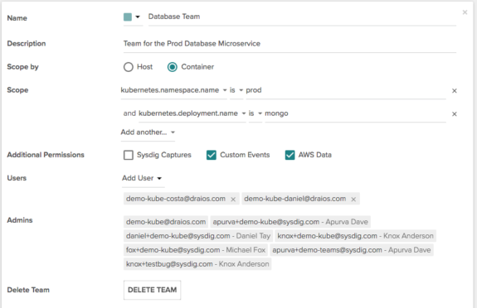
Task: Select the Host scope radio button
Action: (x=129, y=67)
